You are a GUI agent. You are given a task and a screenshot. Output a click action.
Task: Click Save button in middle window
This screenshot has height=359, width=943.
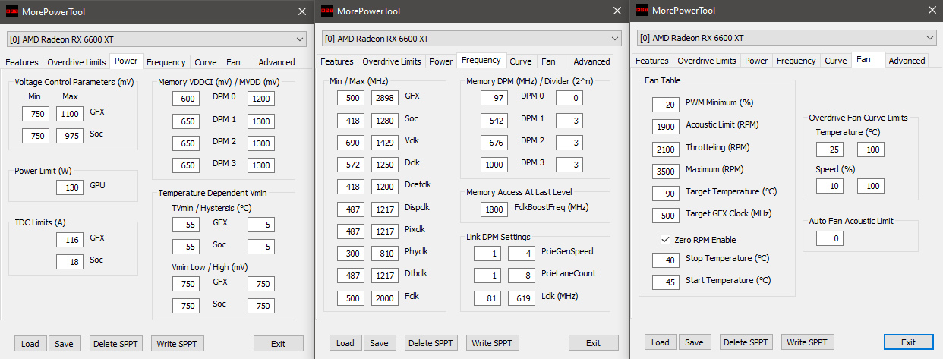click(380, 344)
